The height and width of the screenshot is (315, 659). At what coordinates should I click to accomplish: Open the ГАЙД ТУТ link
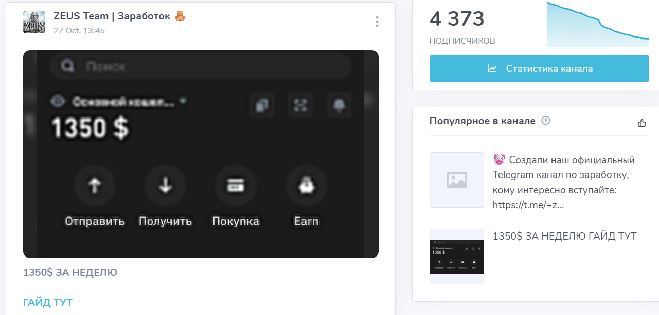[48, 302]
